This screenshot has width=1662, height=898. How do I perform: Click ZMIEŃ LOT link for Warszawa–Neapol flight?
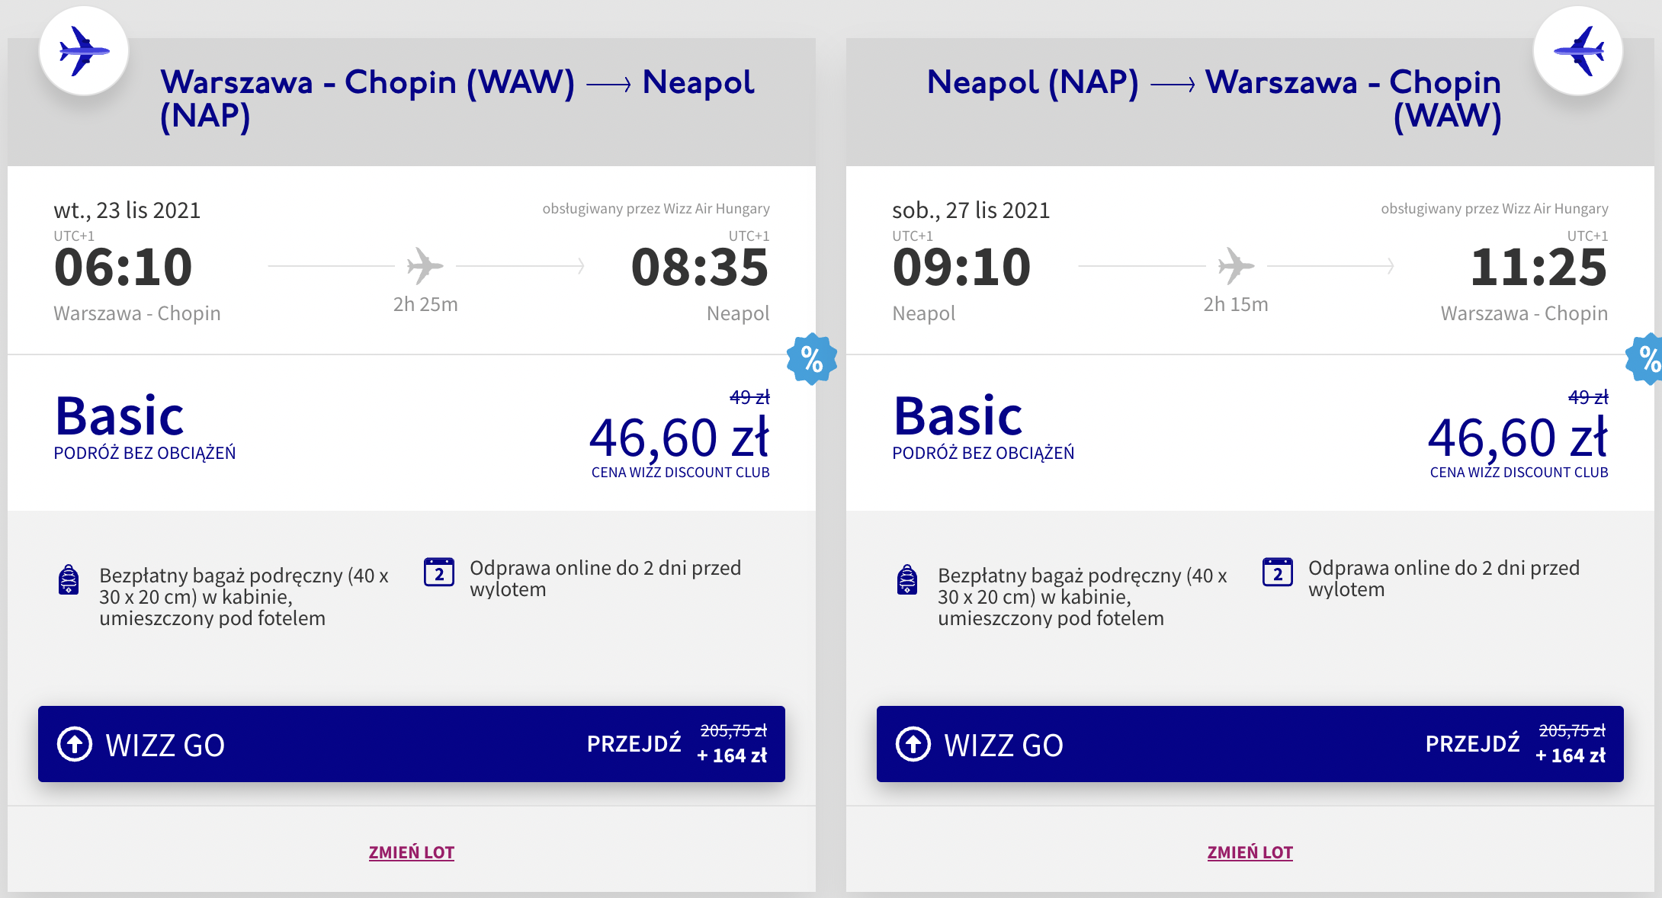(x=412, y=852)
